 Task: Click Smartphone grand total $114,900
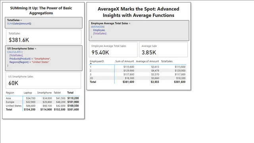(46, 110)
